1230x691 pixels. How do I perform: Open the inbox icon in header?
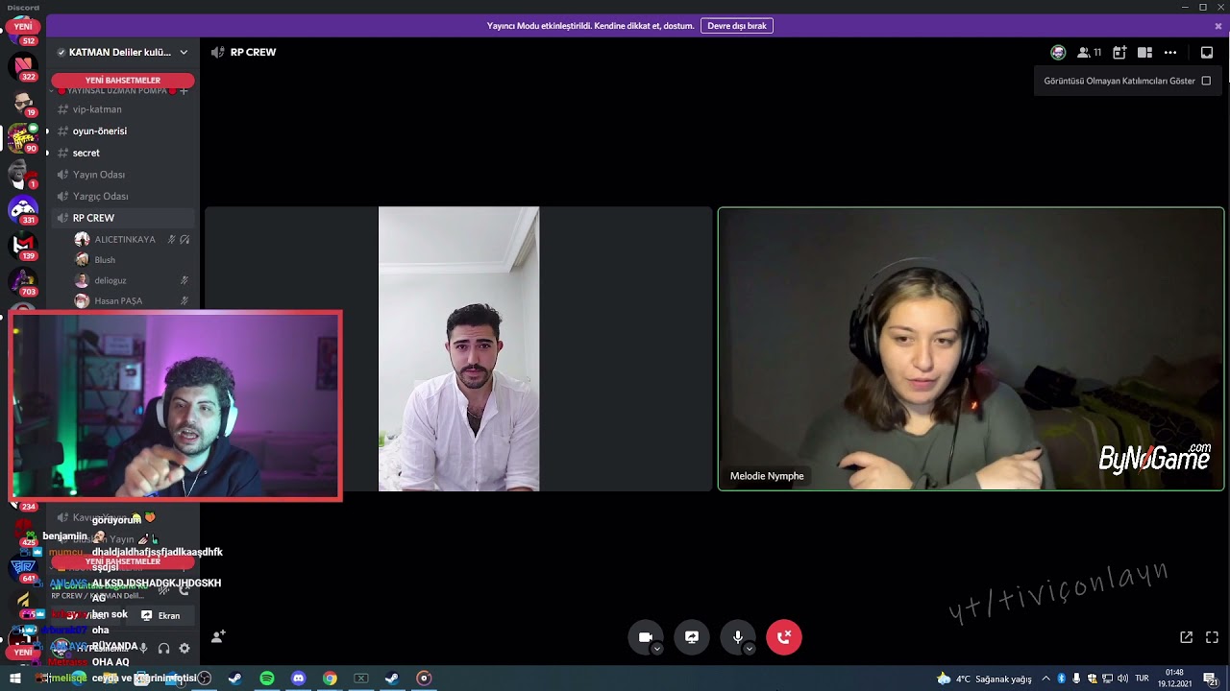coord(1207,53)
